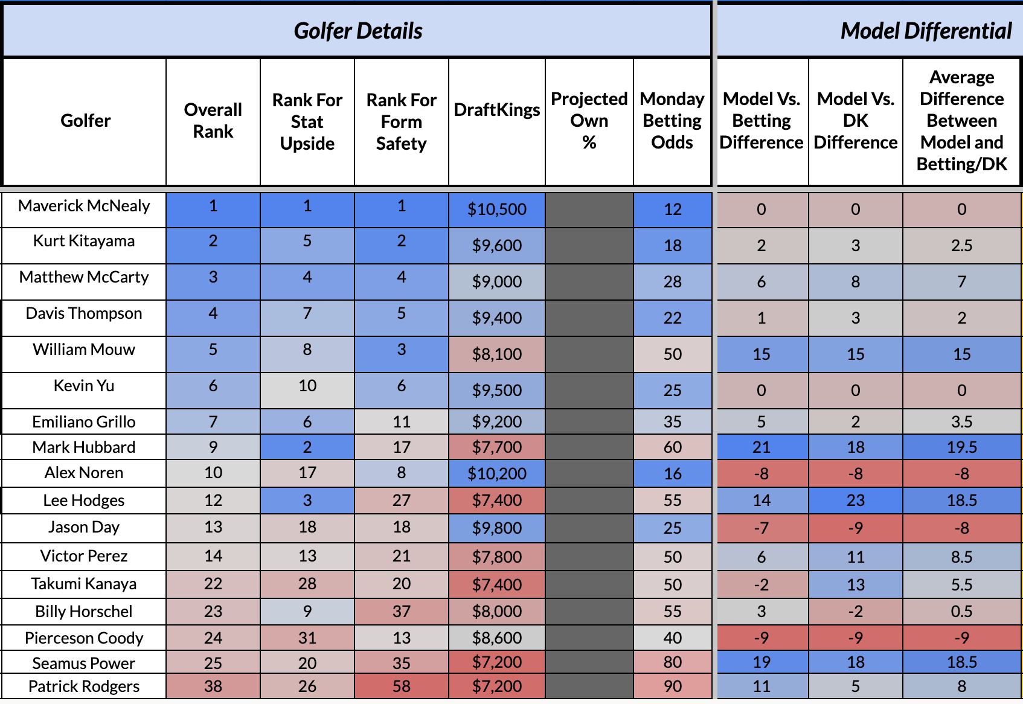Click the Projected Own % header

point(589,120)
